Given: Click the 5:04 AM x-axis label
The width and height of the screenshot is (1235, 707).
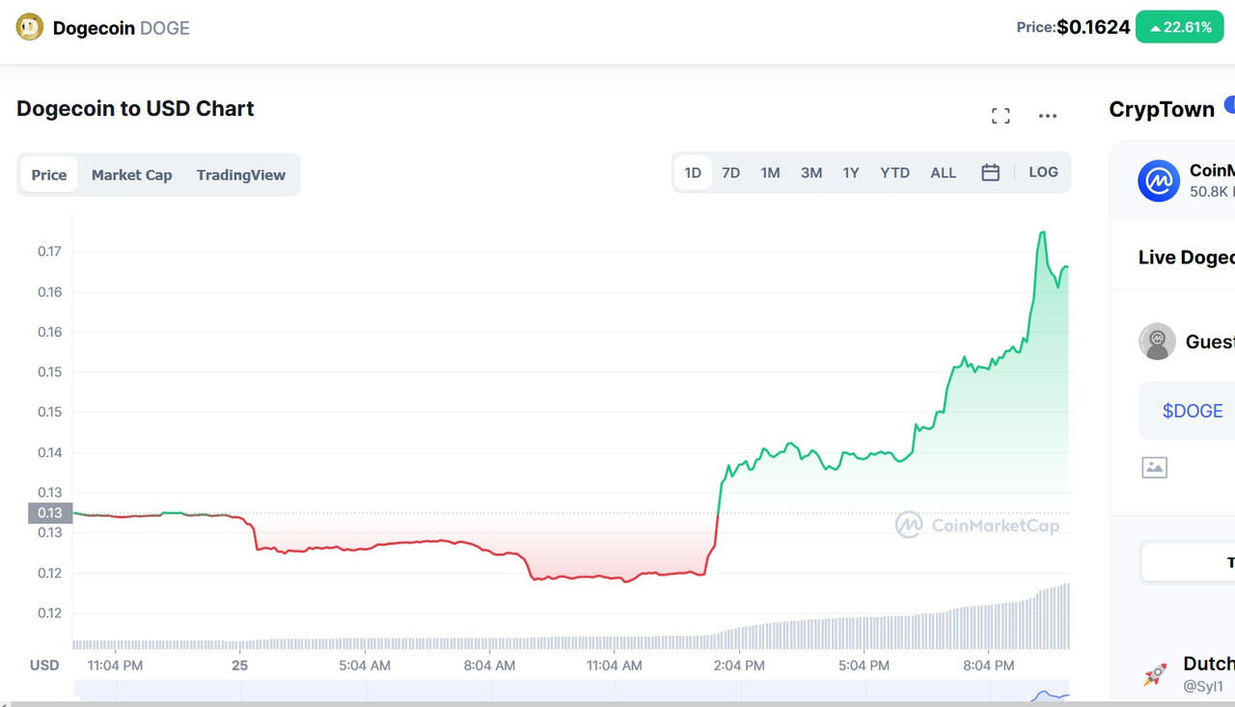Looking at the screenshot, I should [x=365, y=666].
